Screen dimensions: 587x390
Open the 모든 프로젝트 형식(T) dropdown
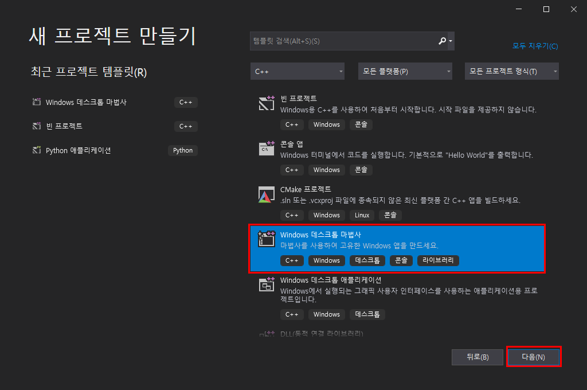click(x=512, y=71)
